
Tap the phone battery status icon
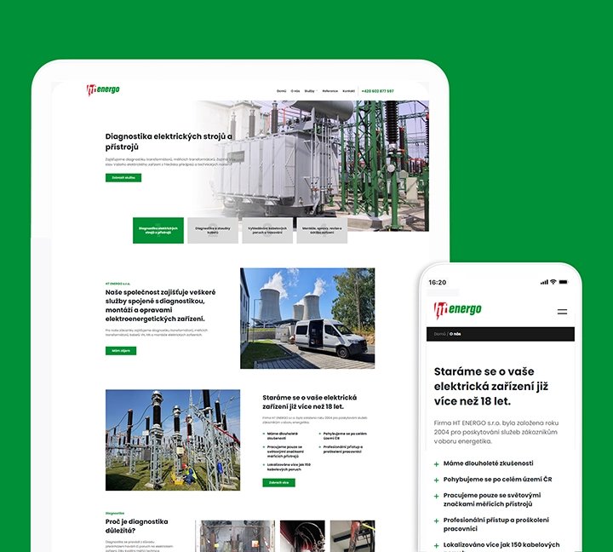pos(564,282)
